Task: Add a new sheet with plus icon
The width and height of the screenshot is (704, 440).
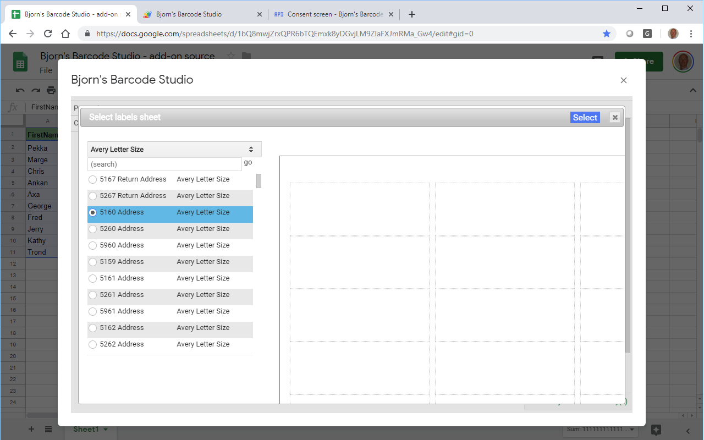Action: click(x=31, y=429)
